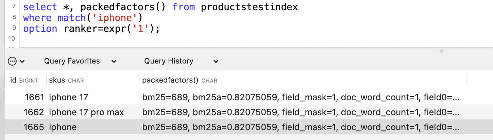Click the 'iphone' skus cell in row 1665
Screen dimensions: 493x140
[x=63, y=127]
